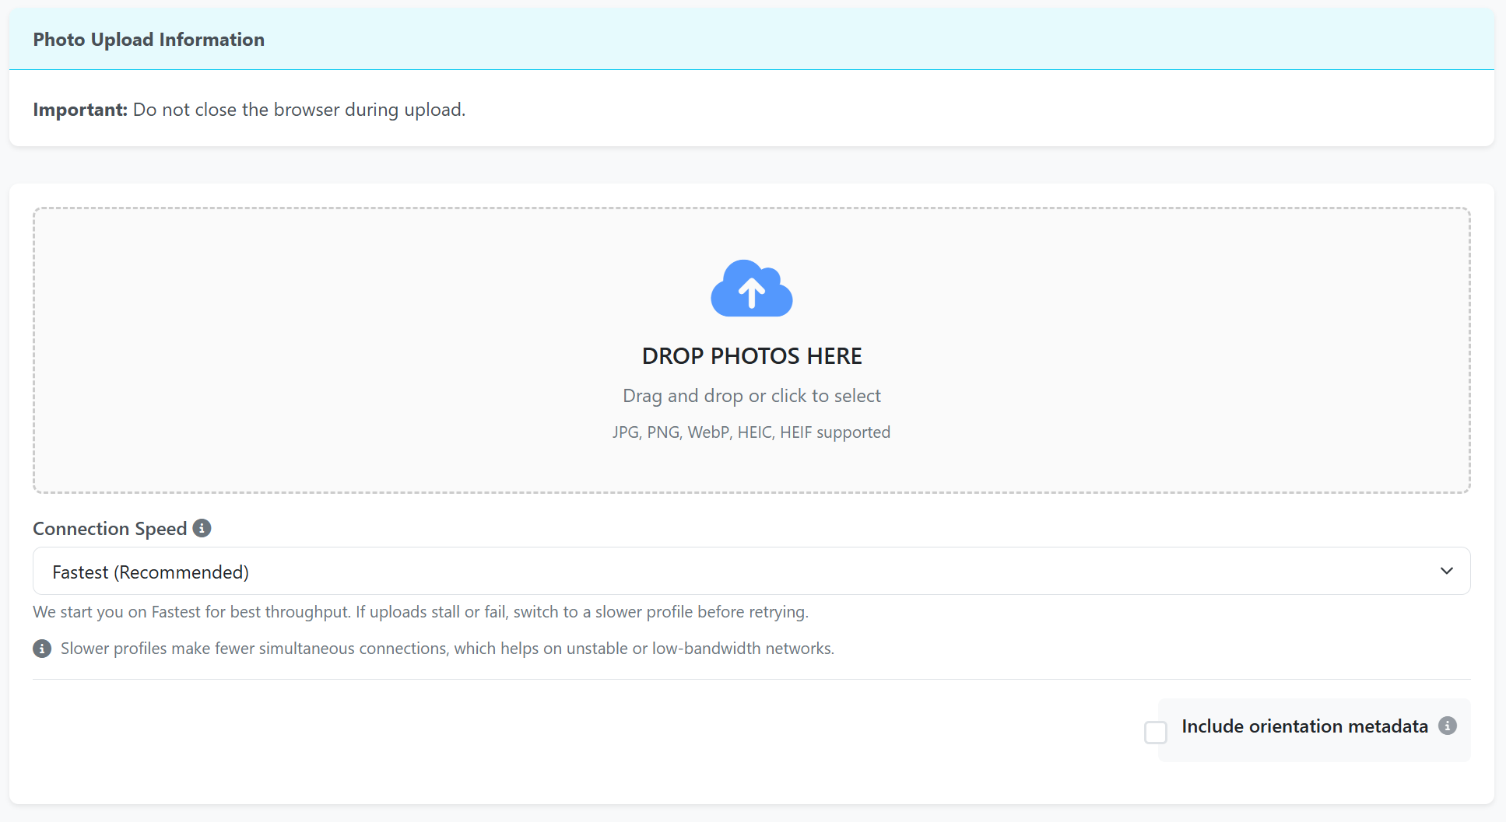Tick the orientation metadata checkbox
This screenshot has height=822, width=1506.
coord(1155,732)
